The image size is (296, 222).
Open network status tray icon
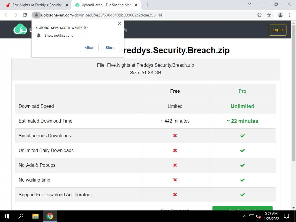pyautogui.click(x=252, y=216)
